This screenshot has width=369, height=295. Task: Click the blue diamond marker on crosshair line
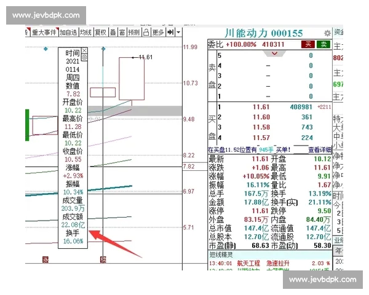(x=103, y=49)
